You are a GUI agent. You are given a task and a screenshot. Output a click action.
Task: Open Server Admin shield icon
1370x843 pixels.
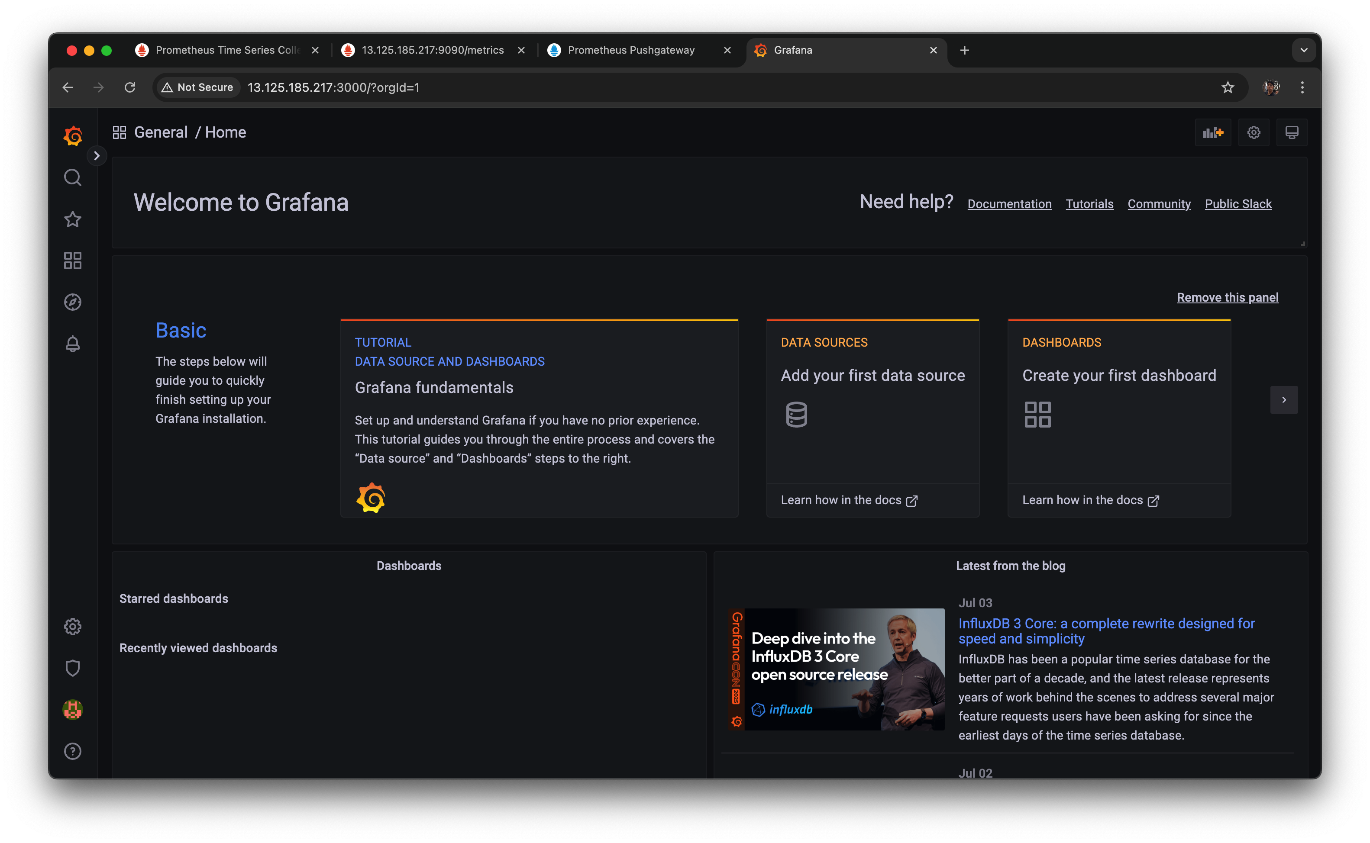72,668
